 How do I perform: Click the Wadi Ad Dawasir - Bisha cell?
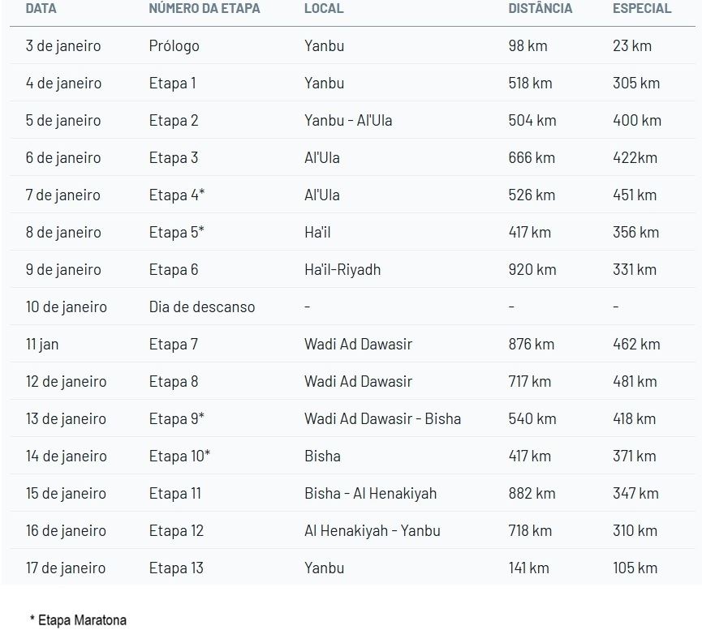(382, 419)
